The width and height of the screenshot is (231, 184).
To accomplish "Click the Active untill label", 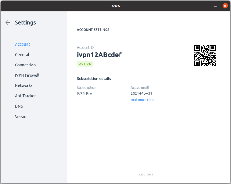I will click(x=140, y=87).
